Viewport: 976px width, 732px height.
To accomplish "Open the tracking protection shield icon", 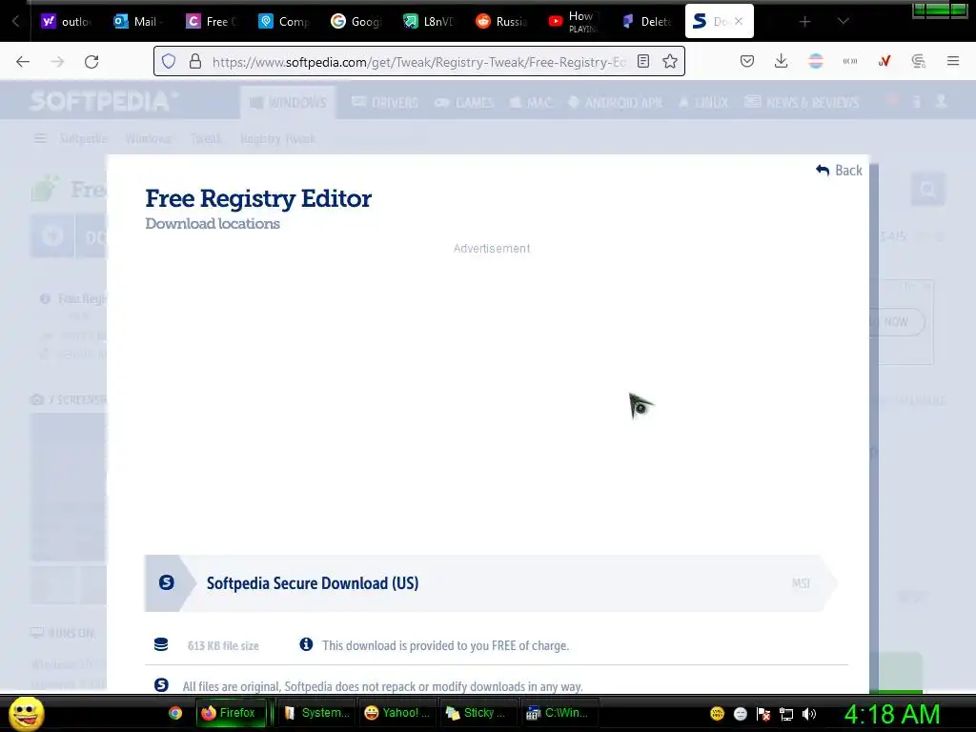I will tap(169, 61).
